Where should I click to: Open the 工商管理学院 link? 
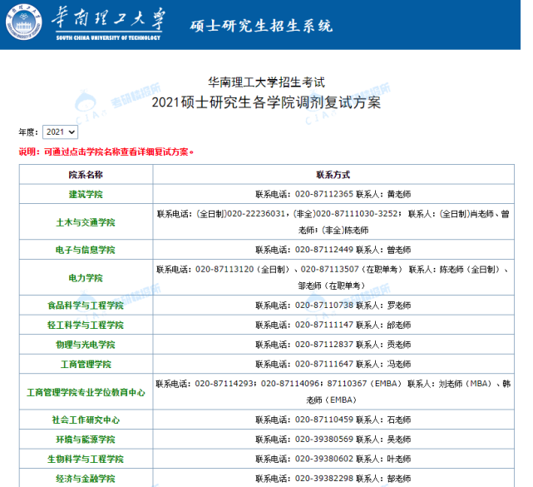point(86,364)
